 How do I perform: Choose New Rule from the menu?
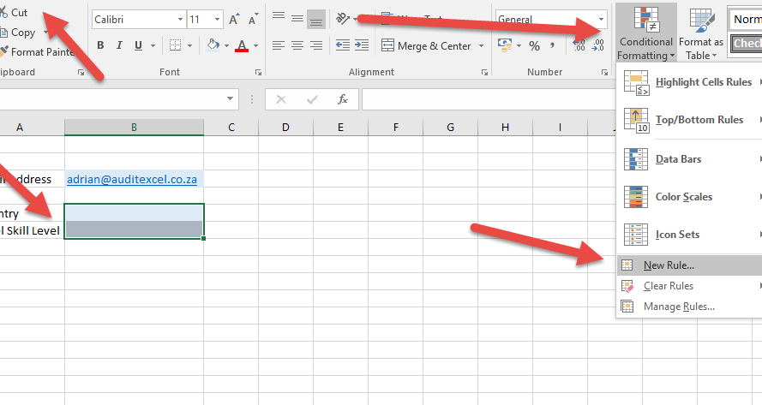[669, 265]
